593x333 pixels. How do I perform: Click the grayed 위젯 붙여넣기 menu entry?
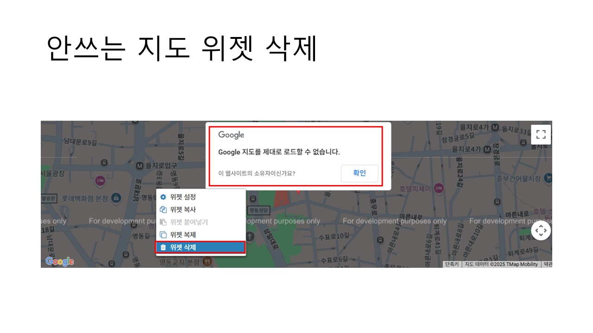tap(201, 222)
